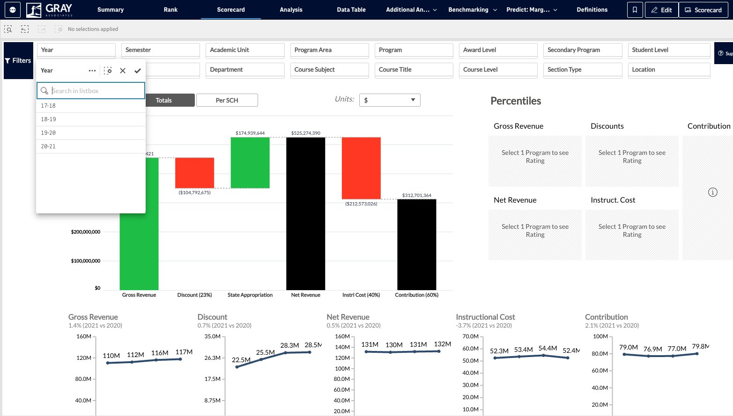Screen dimensions: 733x416
Task: Open the Course Subject filter
Action: coord(330,70)
